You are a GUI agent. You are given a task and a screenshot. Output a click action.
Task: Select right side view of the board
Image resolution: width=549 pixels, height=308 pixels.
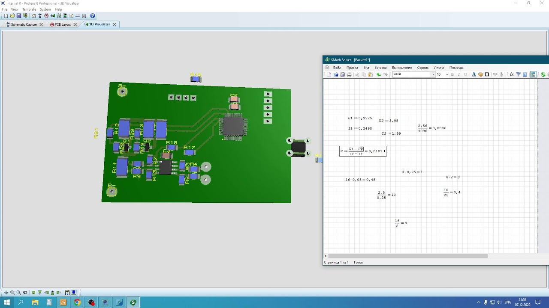pos(59,293)
